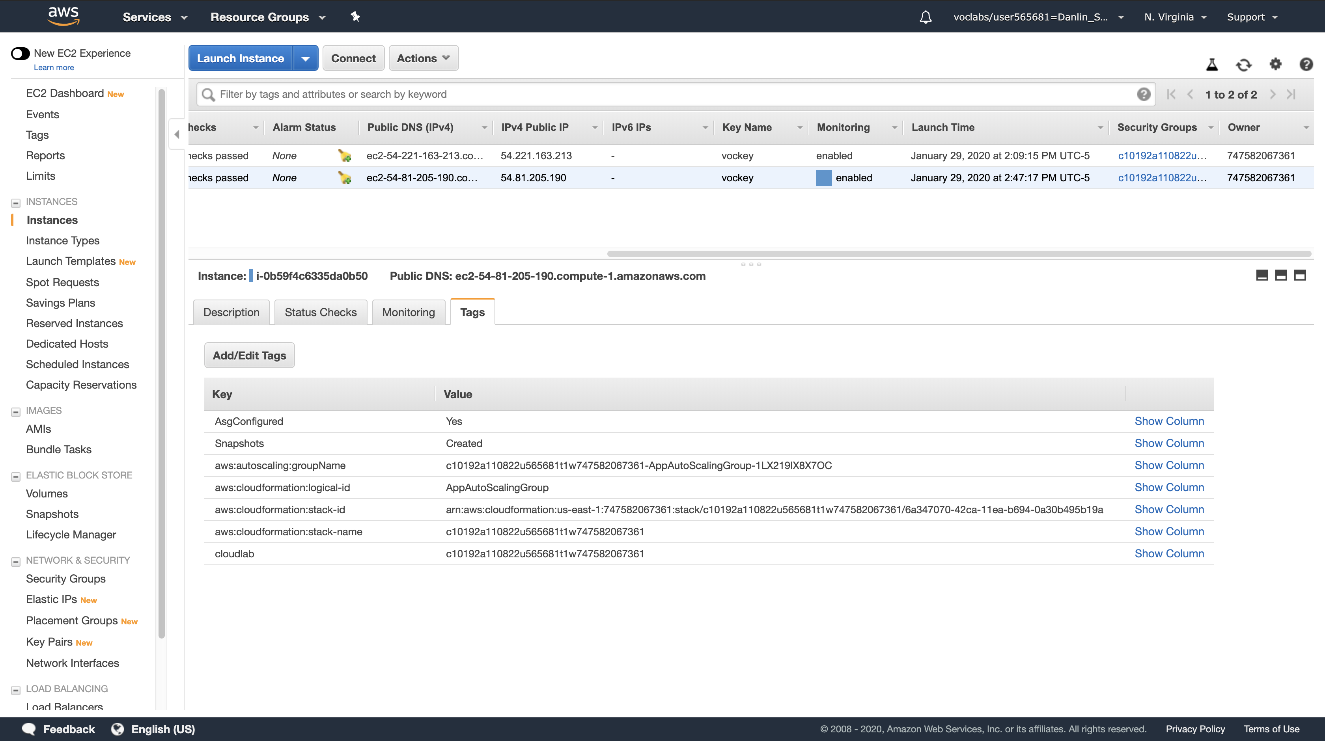Open the Actions dropdown menu

(x=423, y=59)
